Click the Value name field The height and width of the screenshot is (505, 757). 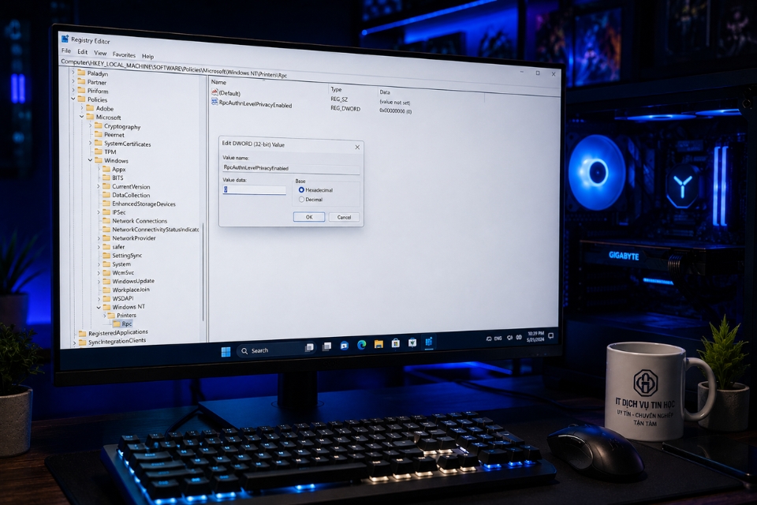(291, 168)
